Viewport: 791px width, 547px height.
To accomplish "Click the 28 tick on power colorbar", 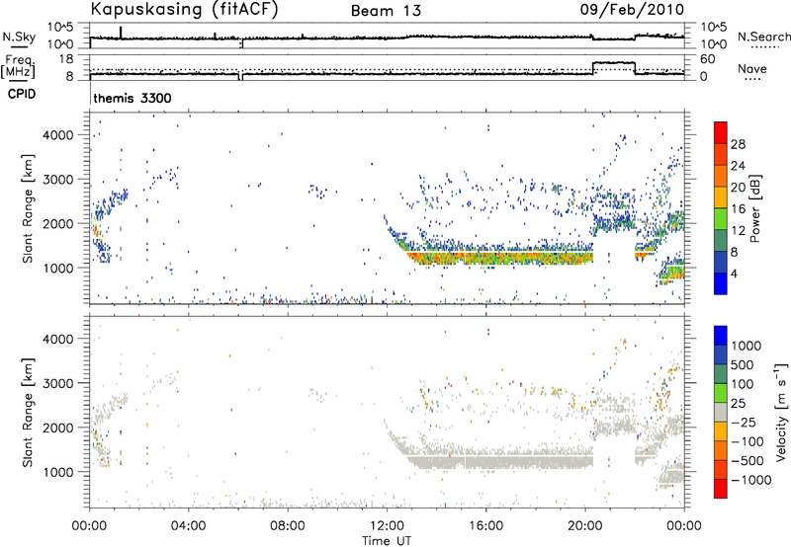I will (x=738, y=144).
